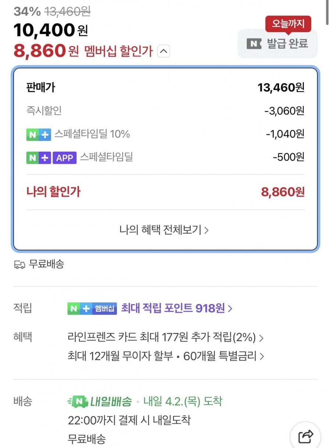
Task: Expand 최대 12개월 무이자 할부 details
Action: click(x=165, y=356)
